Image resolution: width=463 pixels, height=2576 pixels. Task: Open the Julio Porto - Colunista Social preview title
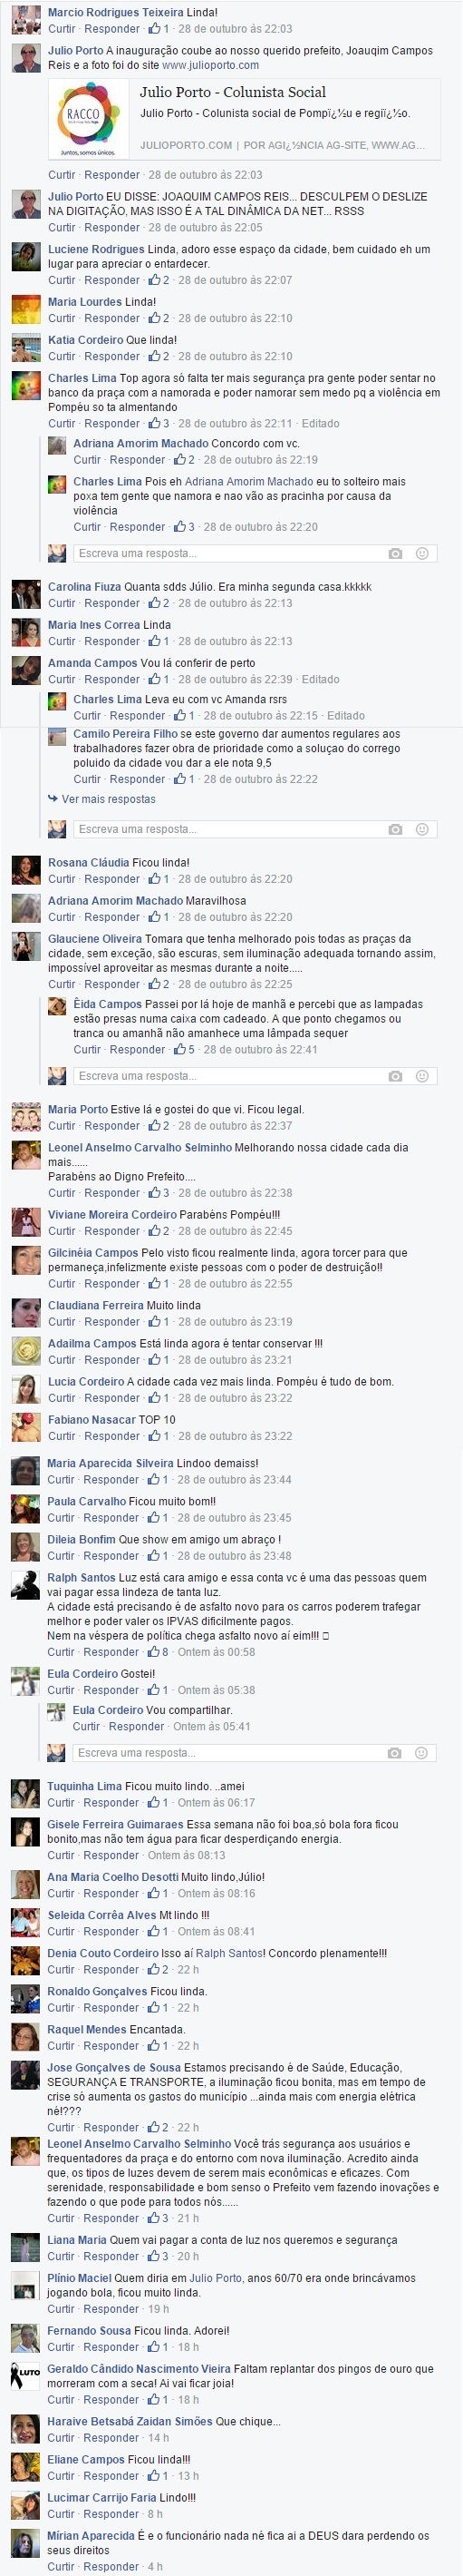(233, 92)
